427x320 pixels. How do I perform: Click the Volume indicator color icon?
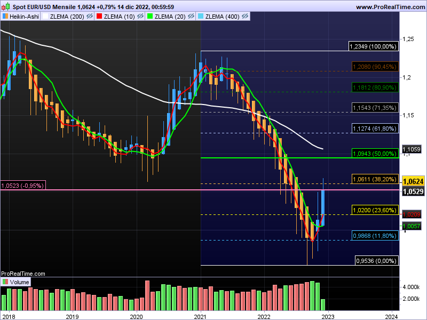[x=5, y=282]
